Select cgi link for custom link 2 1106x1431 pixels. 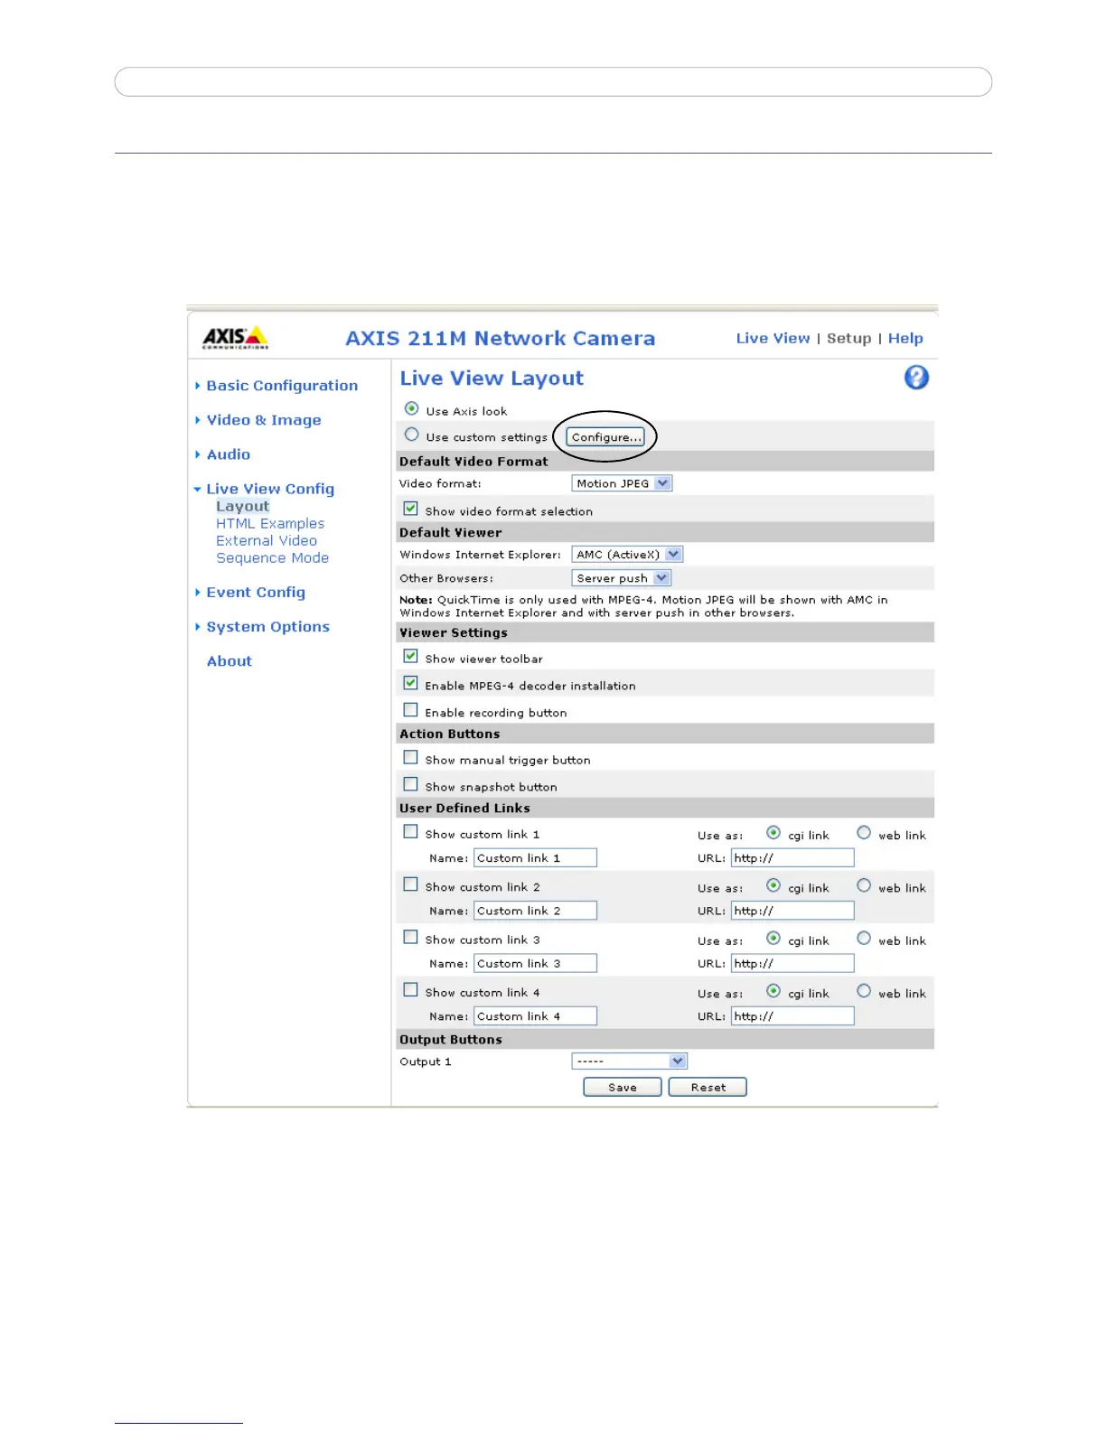pos(773,885)
